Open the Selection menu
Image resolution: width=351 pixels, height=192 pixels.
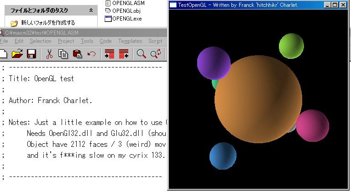tap(41, 41)
